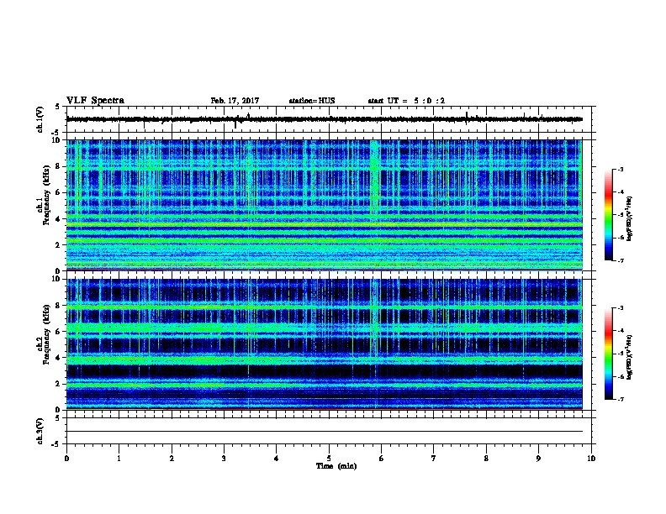
Task: Click time axis tick label "5"
Action: click(x=329, y=459)
